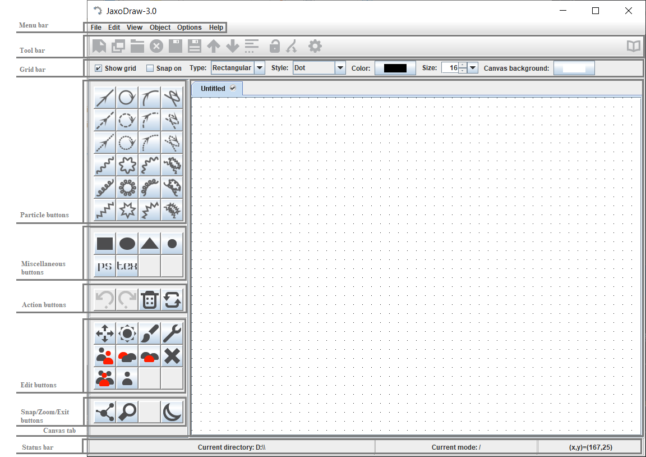Select the wavy photon loop tool
646x457 pixels.
127,165
